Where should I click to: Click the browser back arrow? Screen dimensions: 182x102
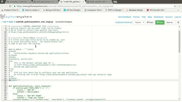(x=3, y=6)
